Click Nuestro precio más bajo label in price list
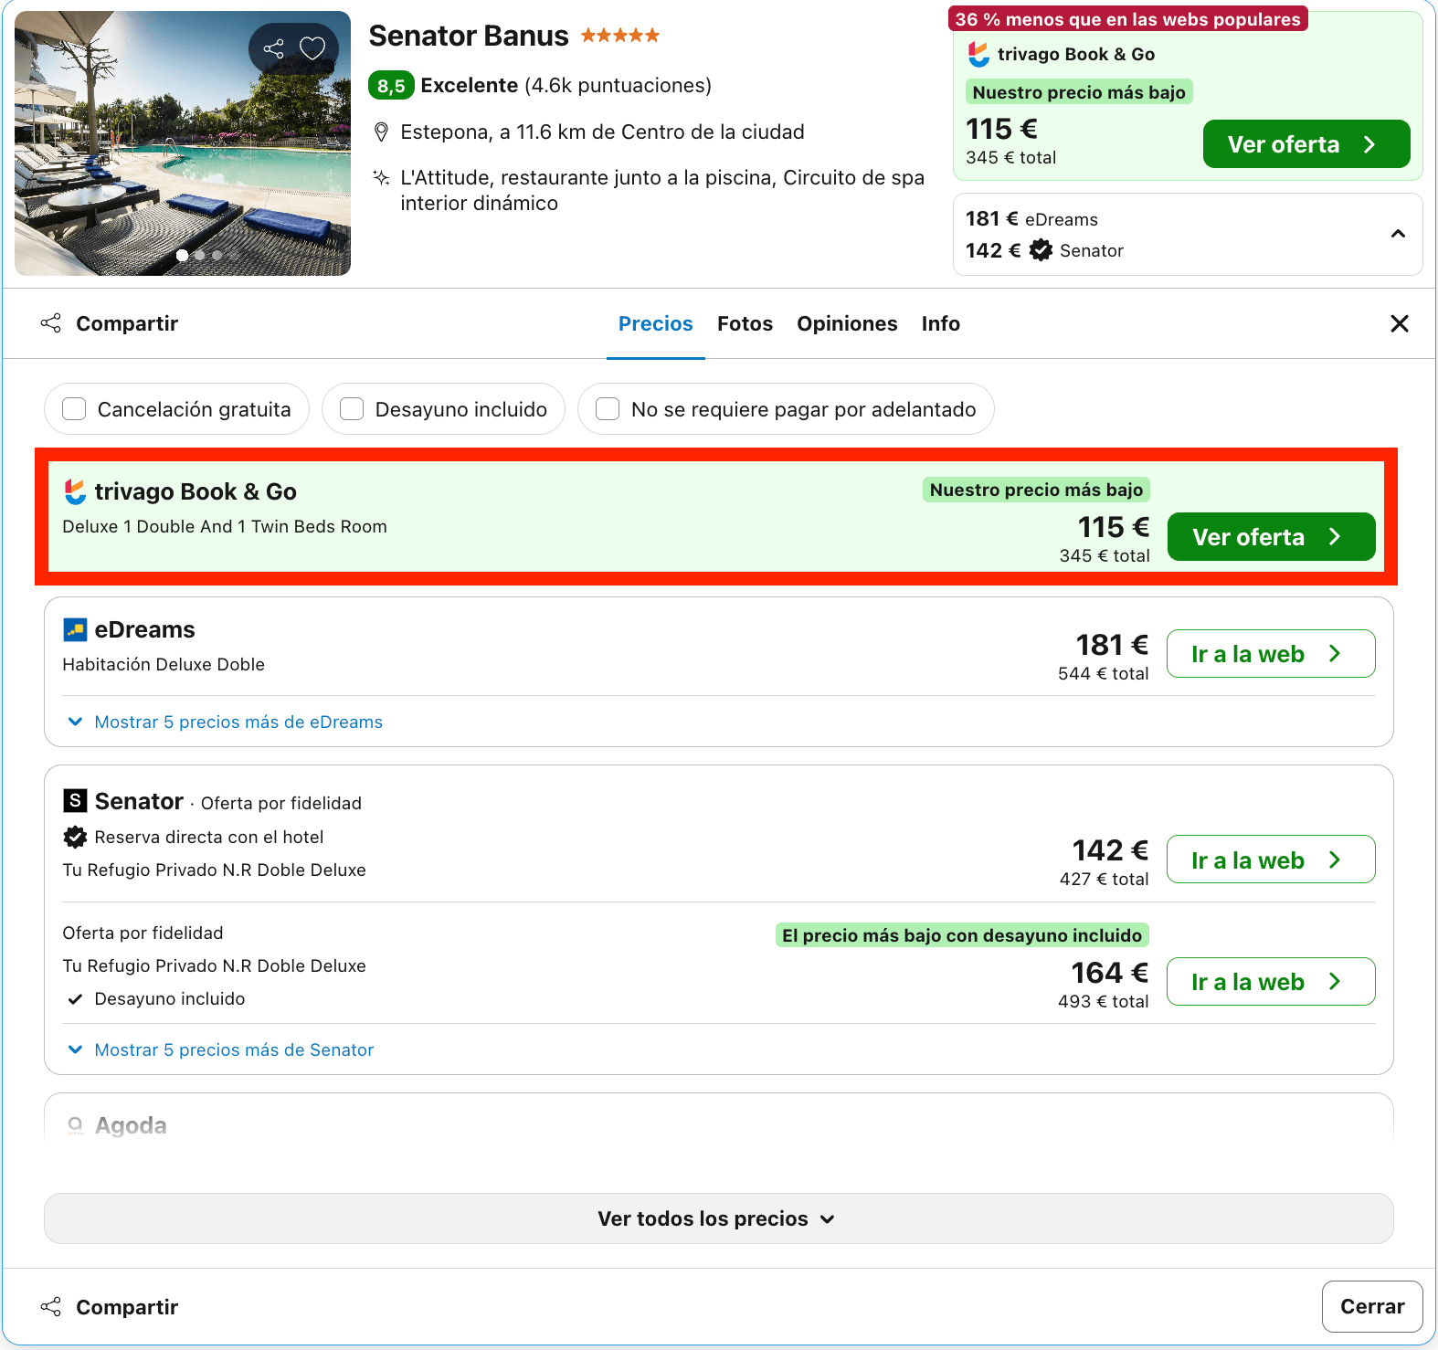Screen dimensions: 1438x1350 click(x=1036, y=490)
